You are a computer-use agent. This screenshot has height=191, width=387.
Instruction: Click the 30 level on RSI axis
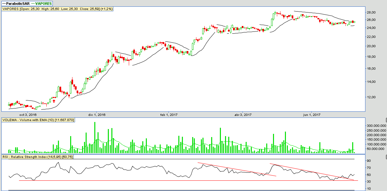click(369, 182)
